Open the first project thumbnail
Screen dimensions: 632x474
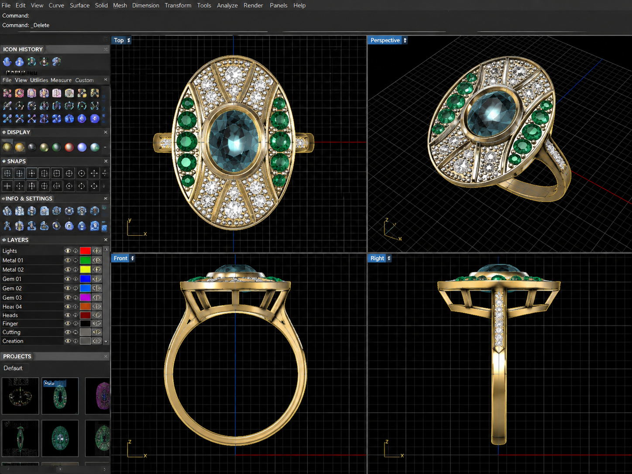coord(20,396)
